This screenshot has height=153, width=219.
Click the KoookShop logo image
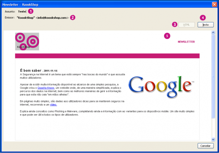[27, 41]
